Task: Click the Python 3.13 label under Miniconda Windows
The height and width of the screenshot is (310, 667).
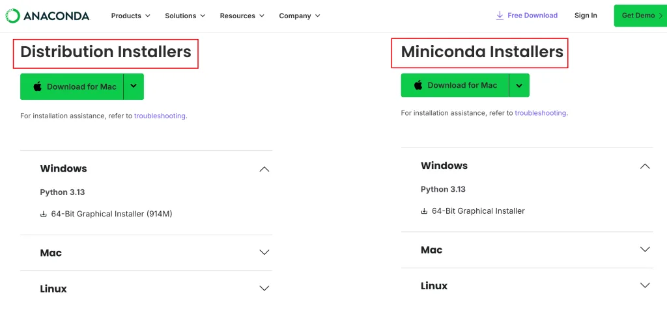Action: point(443,189)
